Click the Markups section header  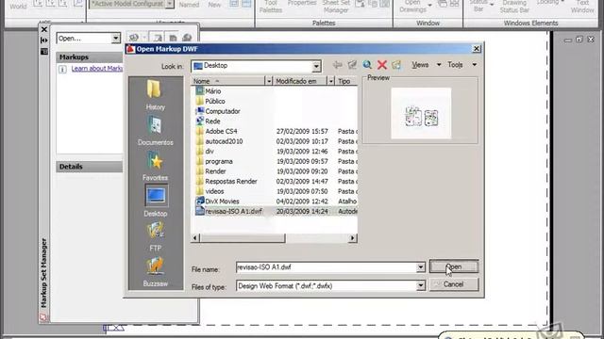[90, 56]
